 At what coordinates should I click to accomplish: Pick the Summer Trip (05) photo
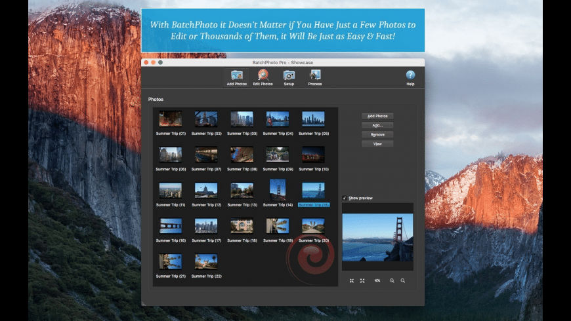(313, 119)
